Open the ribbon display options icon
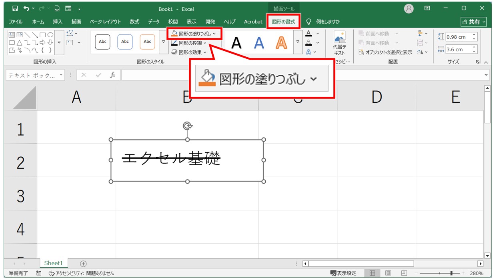 click(427, 8)
